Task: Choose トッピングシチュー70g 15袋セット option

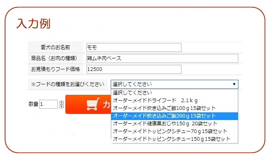Action: click(x=174, y=131)
